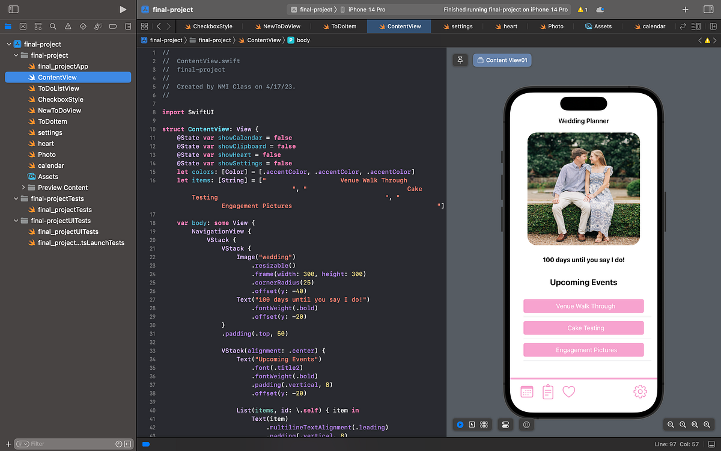
Task: Click the Cake Testing button in preview
Action: click(x=583, y=328)
